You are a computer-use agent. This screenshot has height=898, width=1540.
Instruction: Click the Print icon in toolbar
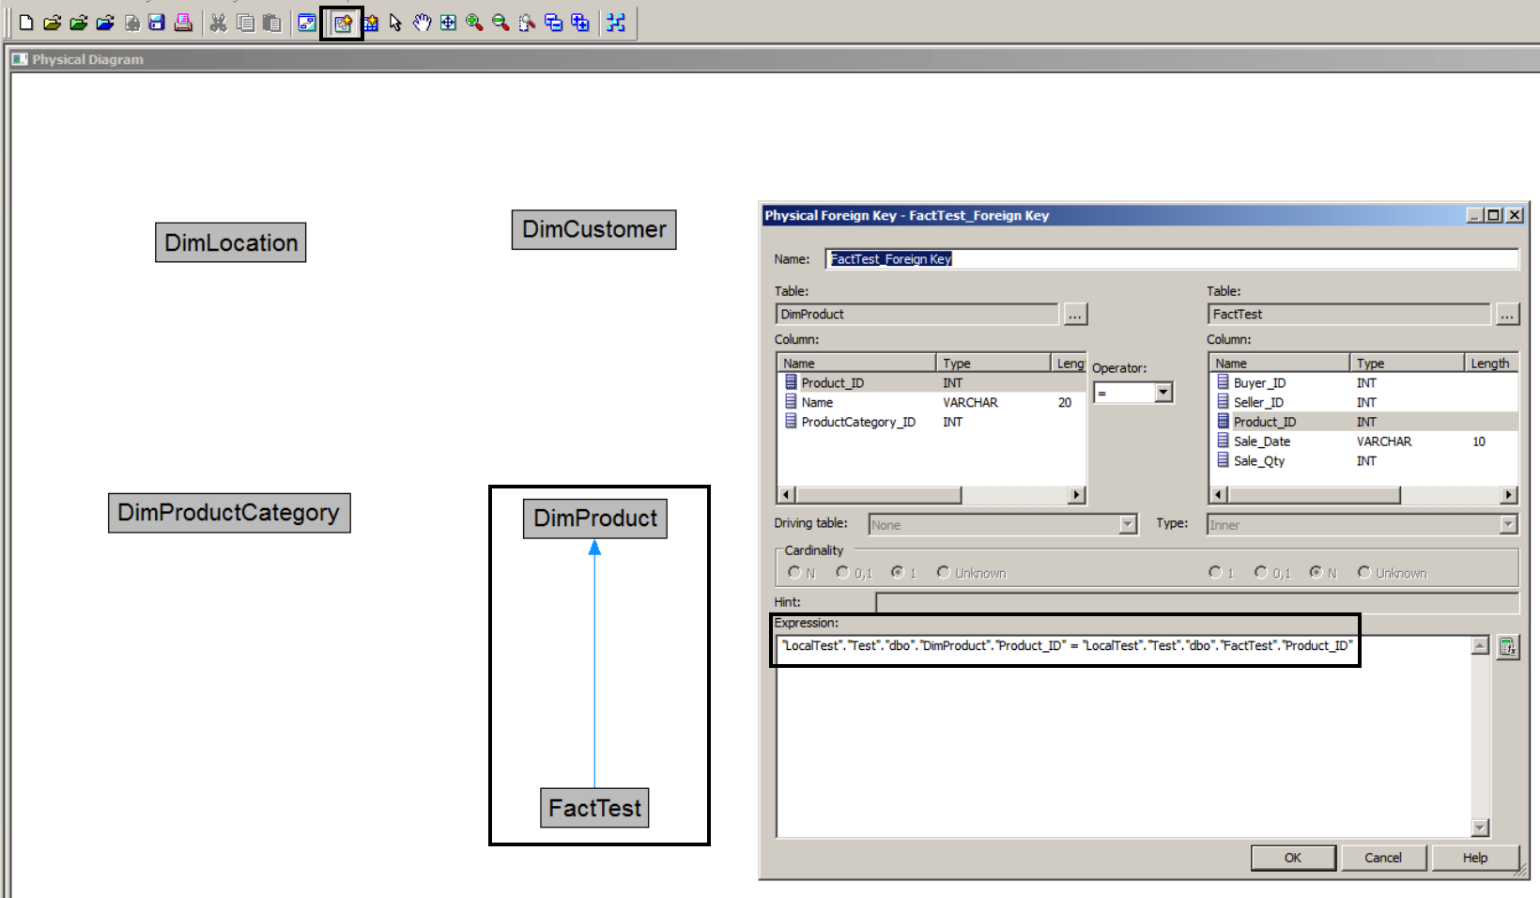(183, 23)
